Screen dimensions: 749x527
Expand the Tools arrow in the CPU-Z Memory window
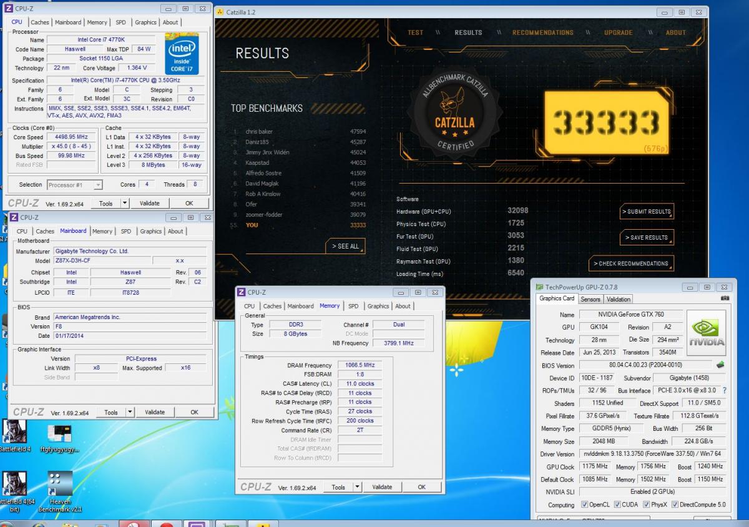(356, 487)
